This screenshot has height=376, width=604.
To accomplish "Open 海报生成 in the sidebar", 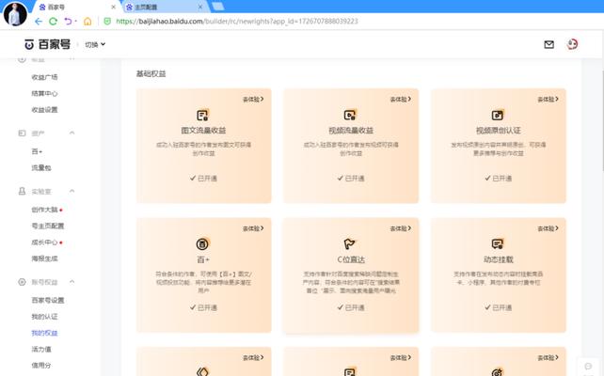I will [44, 258].
